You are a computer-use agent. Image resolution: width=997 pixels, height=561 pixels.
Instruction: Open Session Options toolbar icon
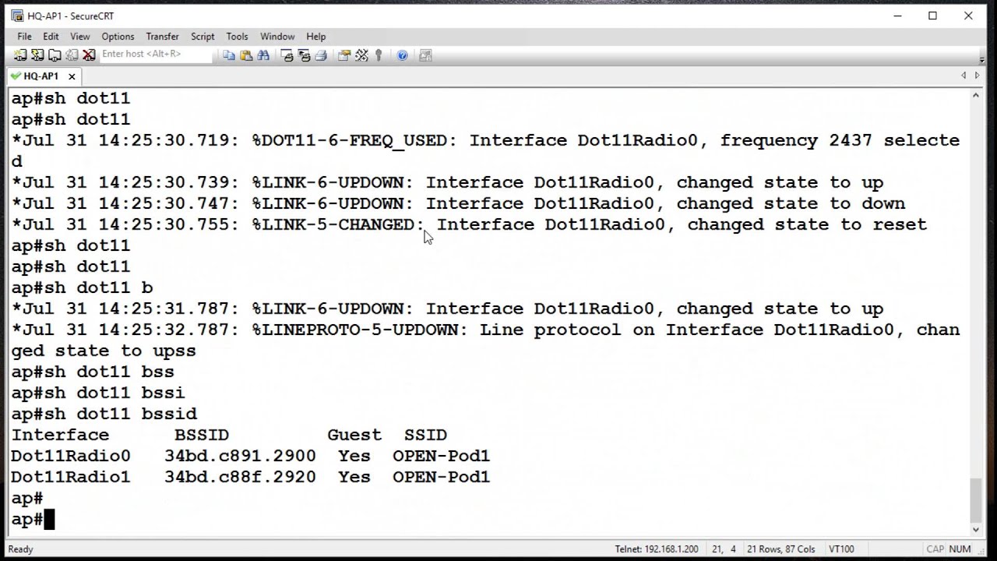coord(344,55)
